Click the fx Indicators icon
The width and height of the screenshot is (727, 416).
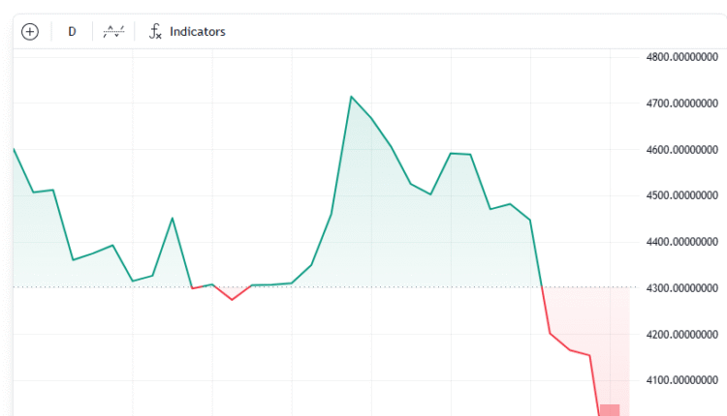[x=155, y=32]
